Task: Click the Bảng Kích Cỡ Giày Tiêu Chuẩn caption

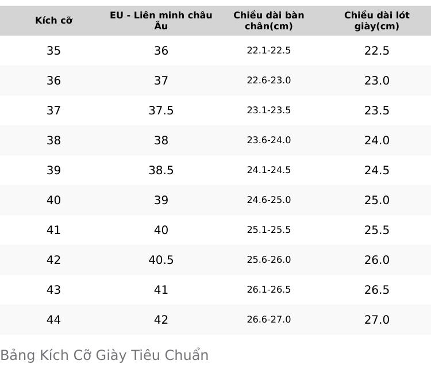Action: [105, 355]
